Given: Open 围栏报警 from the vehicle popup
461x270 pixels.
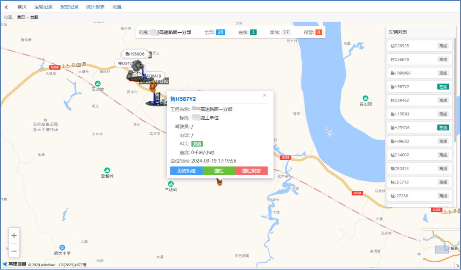Looking at the screenshot, I should point(251,171).
